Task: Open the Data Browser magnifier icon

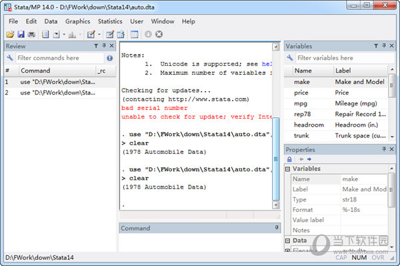Action: [121, 34]
